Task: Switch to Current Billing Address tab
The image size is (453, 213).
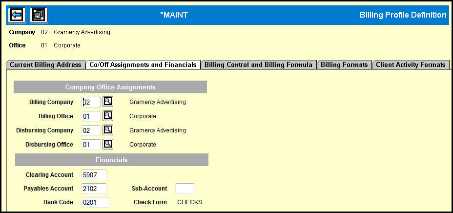Action: [46, 65]
